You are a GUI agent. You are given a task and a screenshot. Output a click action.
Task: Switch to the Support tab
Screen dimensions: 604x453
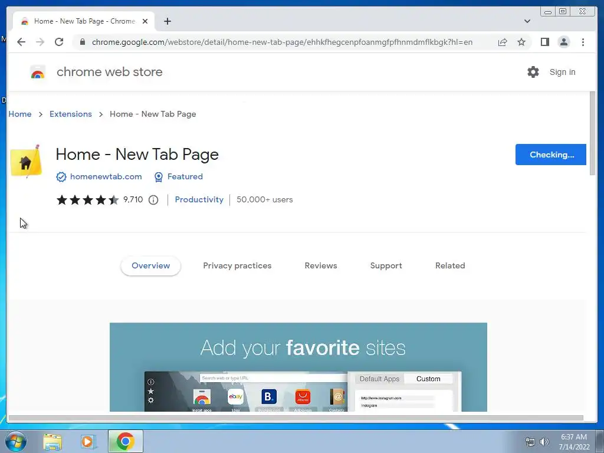click(386, 266)
